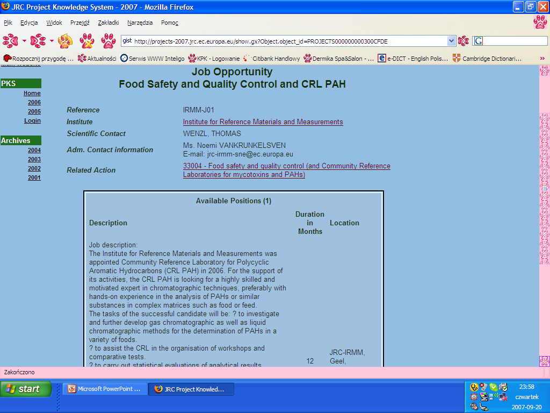Open the Plik menu
The image size is (550, 413).
point(8,23)
